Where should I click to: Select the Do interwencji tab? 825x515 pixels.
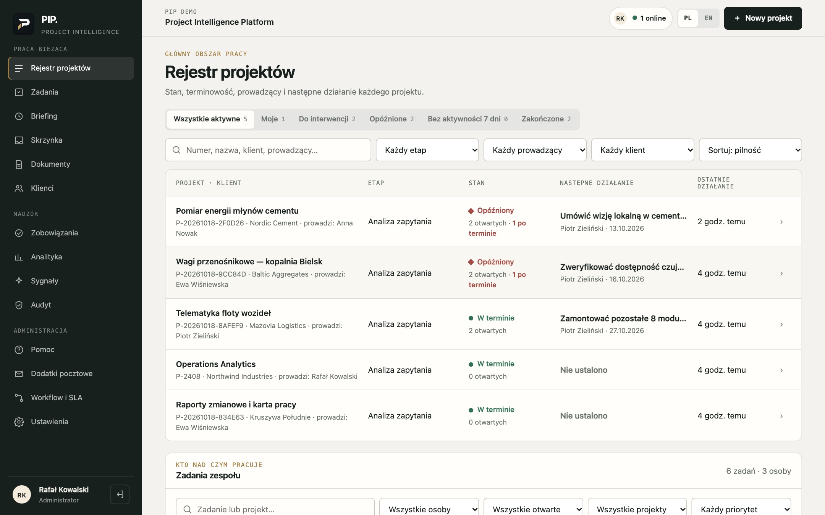pyautogui.click(x=327, y=119)
